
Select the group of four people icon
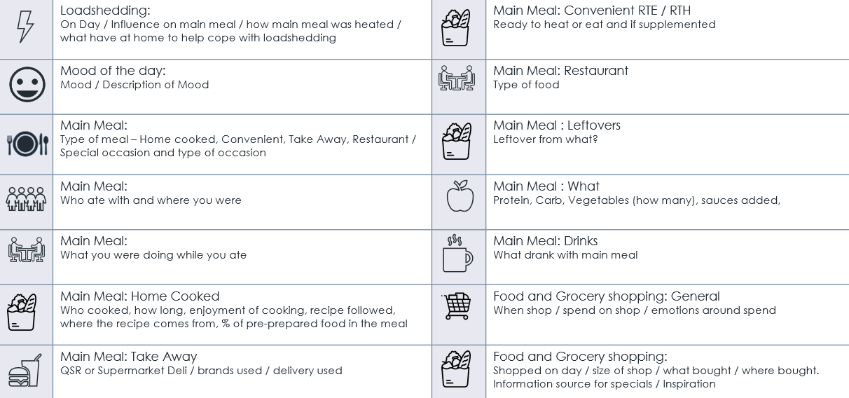pyautogui.click(x=26, y=199)
